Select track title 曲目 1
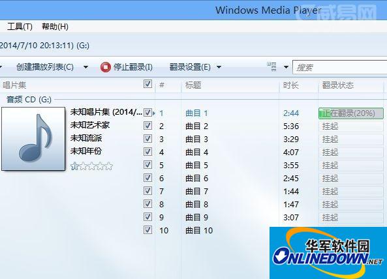 pos(196,113)
